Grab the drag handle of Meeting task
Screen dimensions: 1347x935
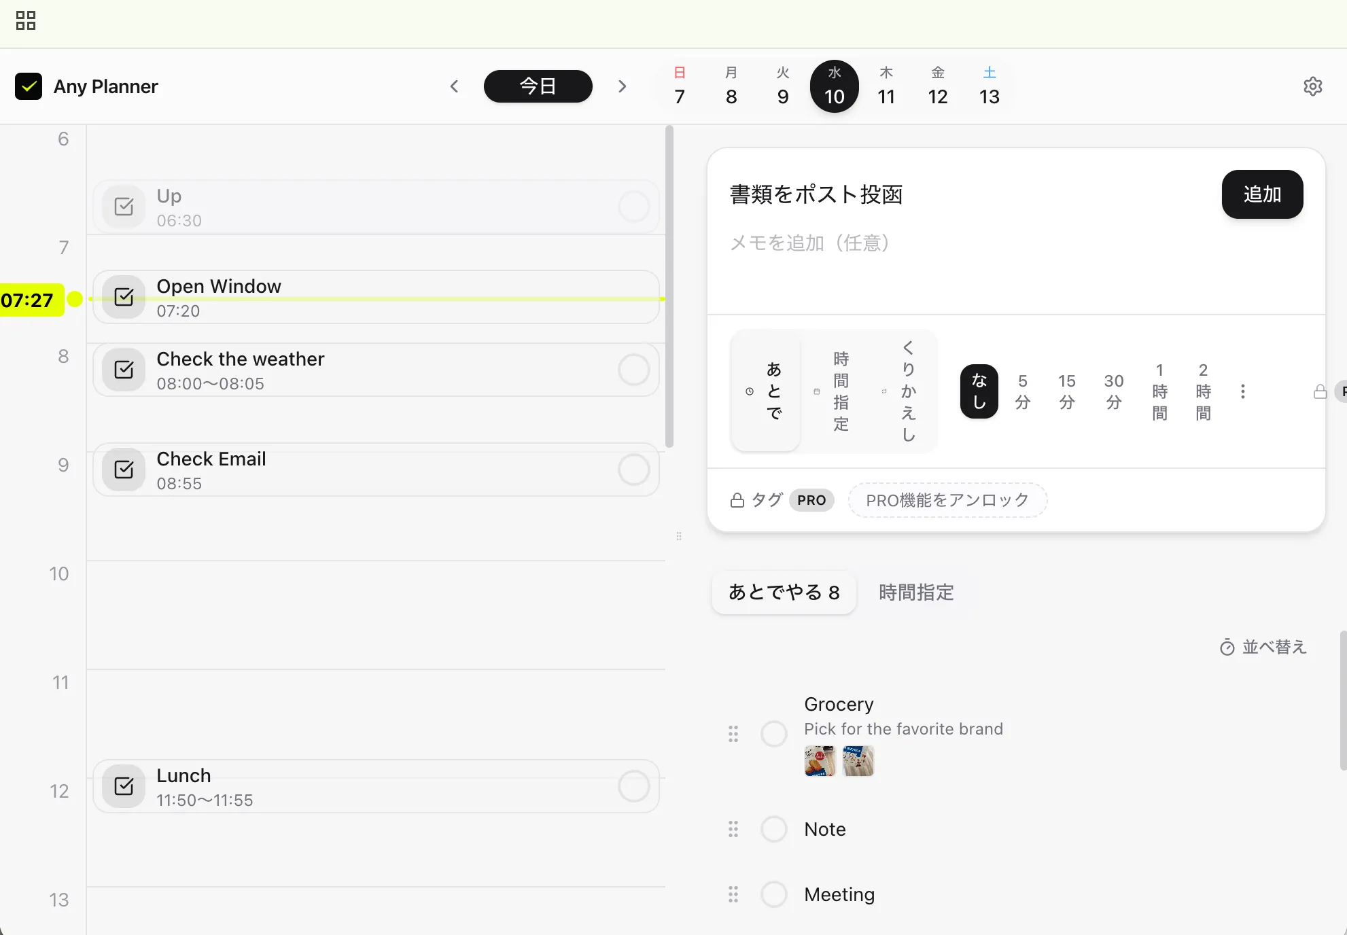point(733,894)
